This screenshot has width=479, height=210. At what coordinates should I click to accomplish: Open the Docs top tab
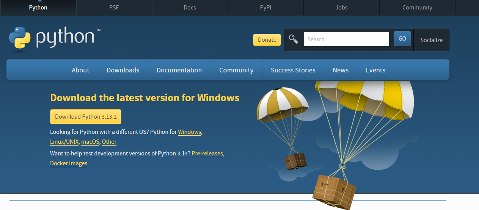[190, 8]
